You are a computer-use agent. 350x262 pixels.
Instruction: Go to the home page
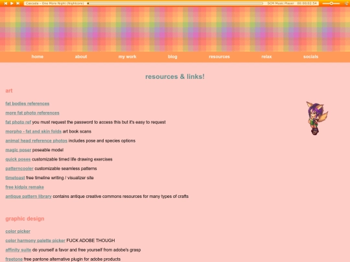click(x=38, y=56)
